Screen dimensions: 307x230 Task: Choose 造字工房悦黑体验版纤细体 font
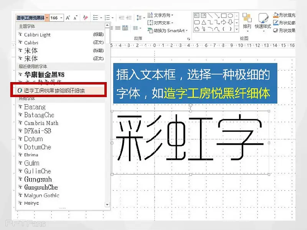click(x=54, y=90)
